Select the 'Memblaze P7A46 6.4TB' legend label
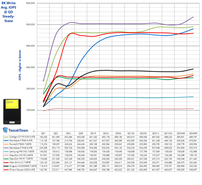Image resolution: width=202 pixels, height=185 pixels. (x=21, y=148)
